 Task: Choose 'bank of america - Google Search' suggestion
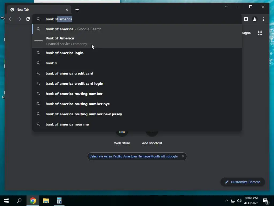coord(137,29)
